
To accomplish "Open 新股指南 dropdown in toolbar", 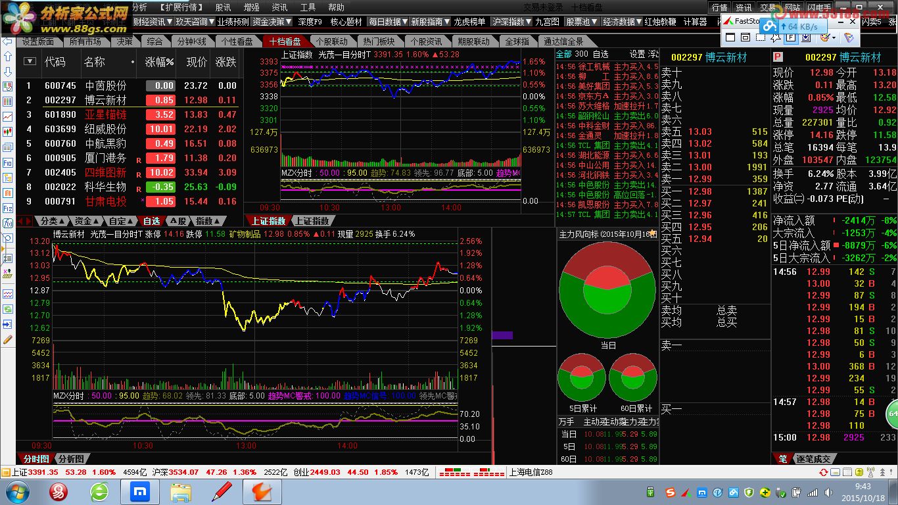I will pyautogui.click(x=431, y=22).
